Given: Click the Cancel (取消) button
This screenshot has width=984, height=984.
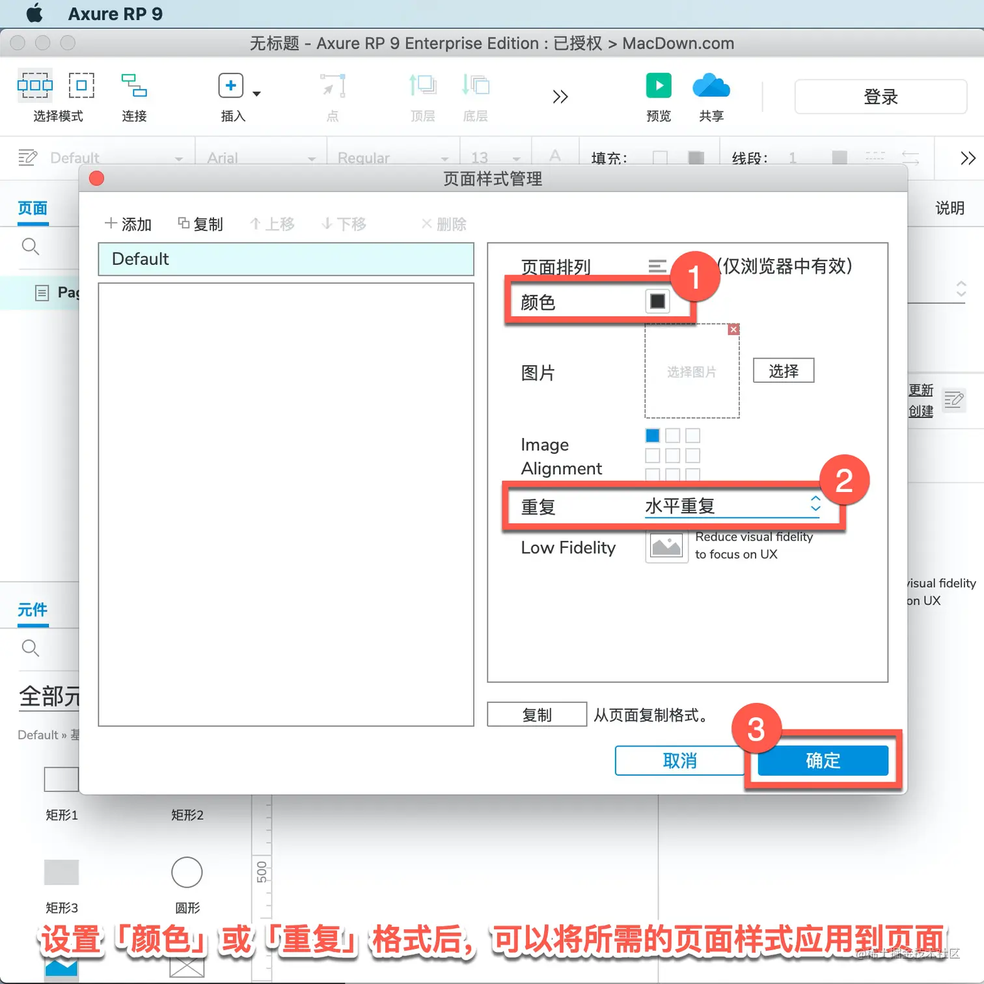Looking at the screenshot, I should (x=679, y=760).
